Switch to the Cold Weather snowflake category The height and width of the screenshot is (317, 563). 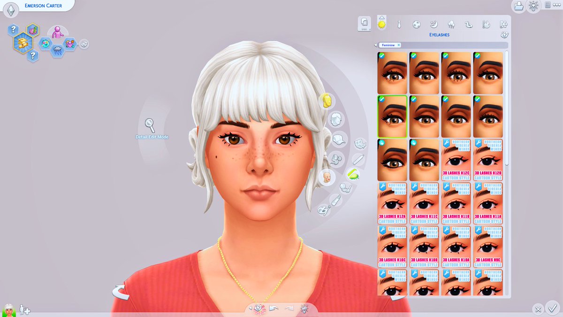(503, 24)
